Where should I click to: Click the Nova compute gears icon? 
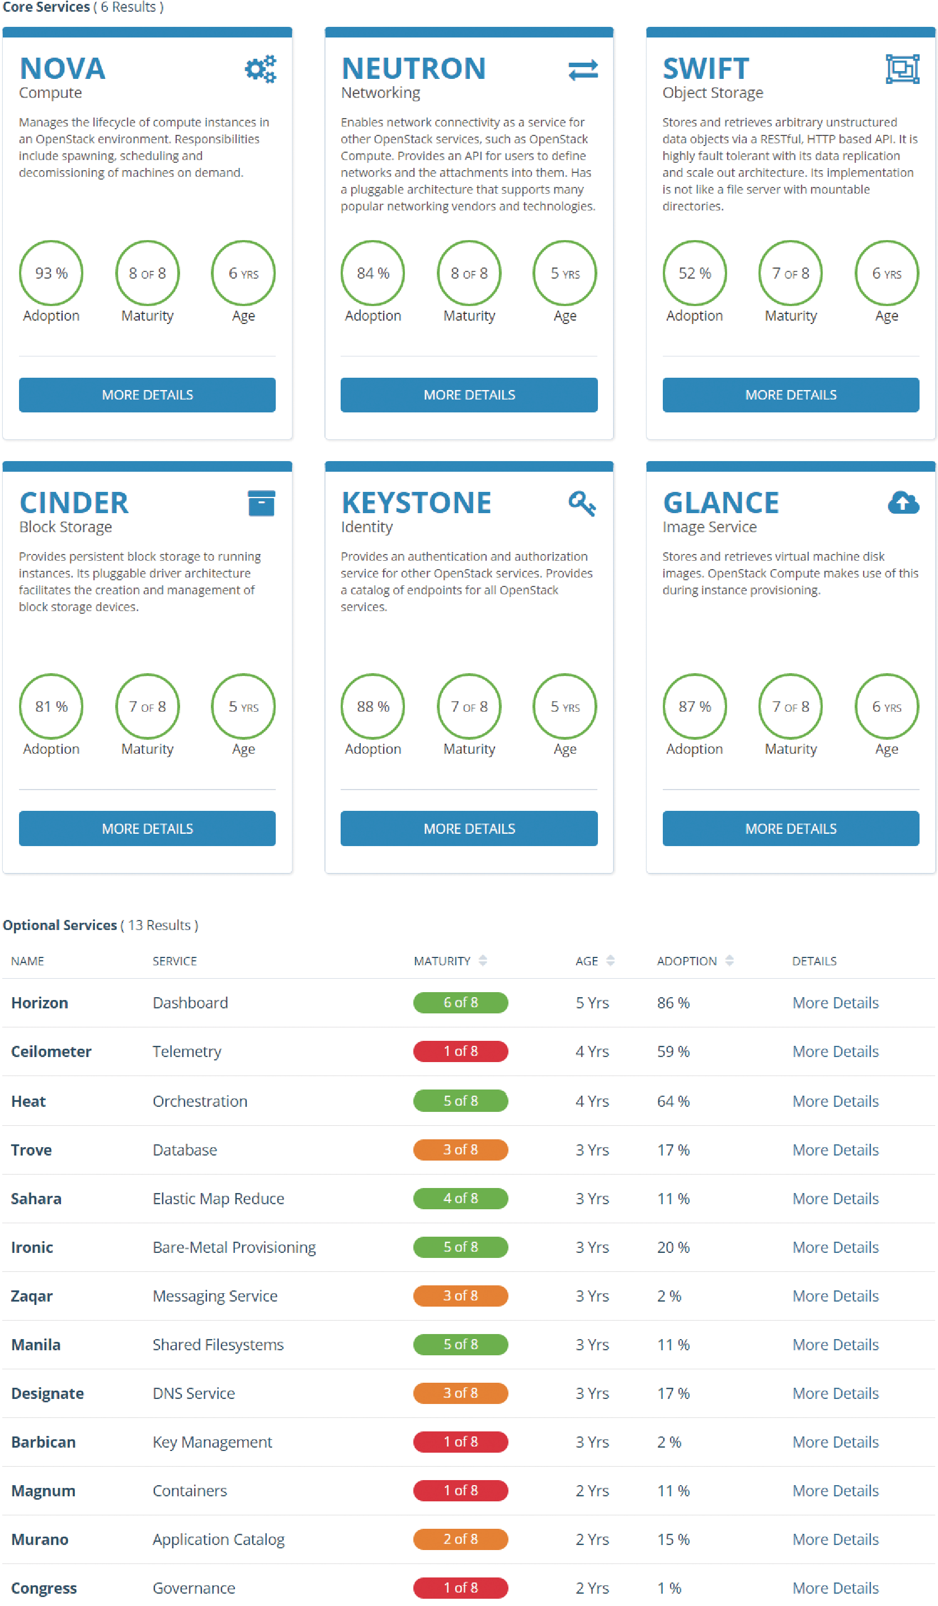261,69
